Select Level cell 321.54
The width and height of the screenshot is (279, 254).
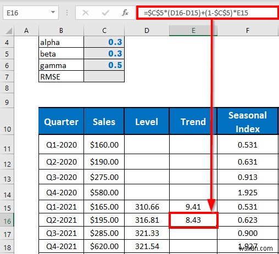point(147,246)
